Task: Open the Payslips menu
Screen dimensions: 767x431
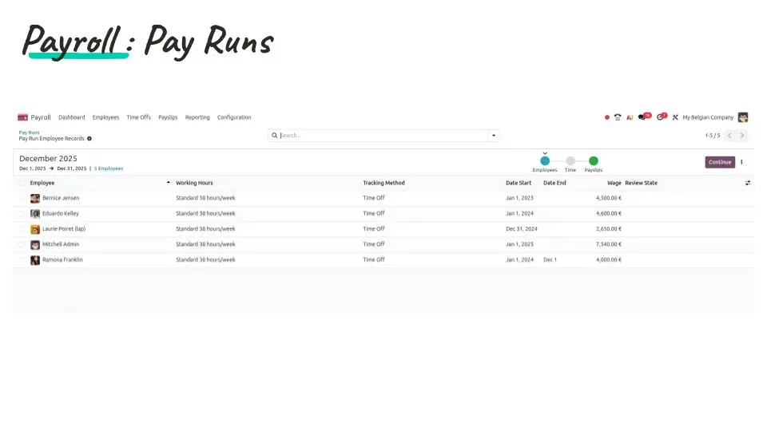Action: click(168, 117)
